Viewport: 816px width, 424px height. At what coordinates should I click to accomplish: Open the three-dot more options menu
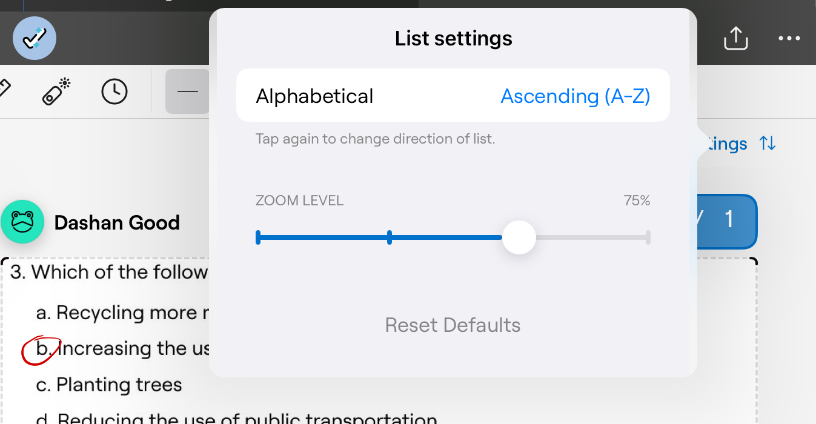click(x=789, y=38)
